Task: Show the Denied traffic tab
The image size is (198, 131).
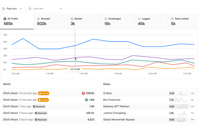Action: tap(84, 21)
